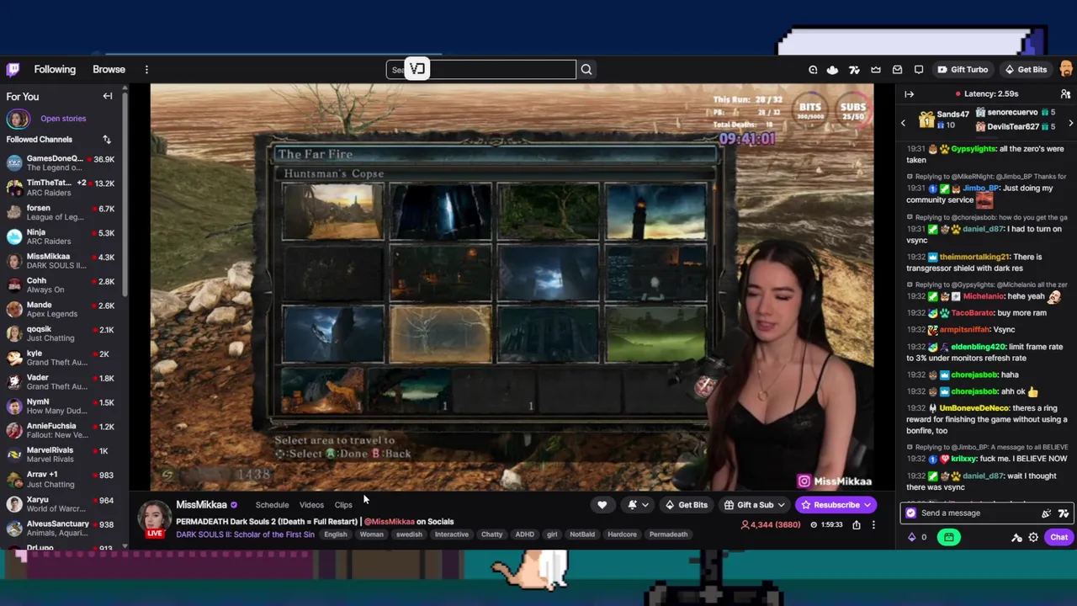Click the streamer avatar with LIVE badge

155,518
